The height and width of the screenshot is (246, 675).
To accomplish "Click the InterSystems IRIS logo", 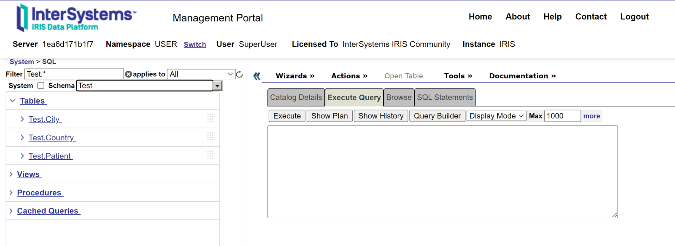I will pos(76,18).
